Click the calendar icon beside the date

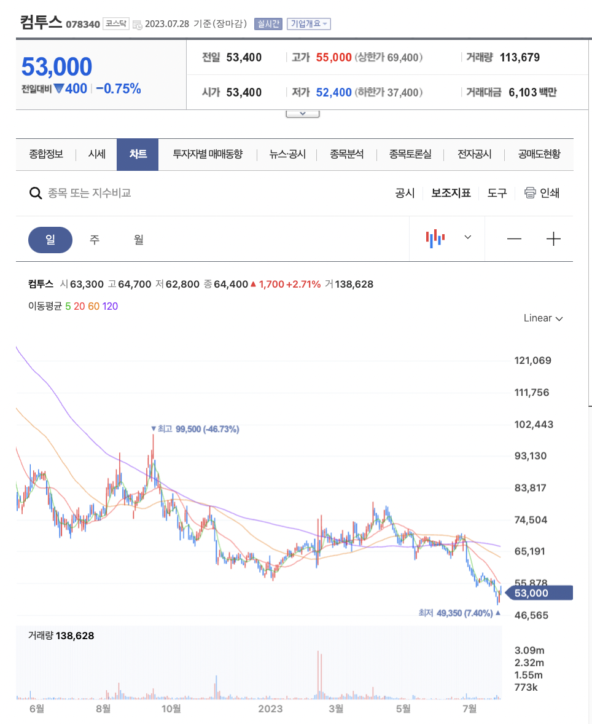point(137,25)
